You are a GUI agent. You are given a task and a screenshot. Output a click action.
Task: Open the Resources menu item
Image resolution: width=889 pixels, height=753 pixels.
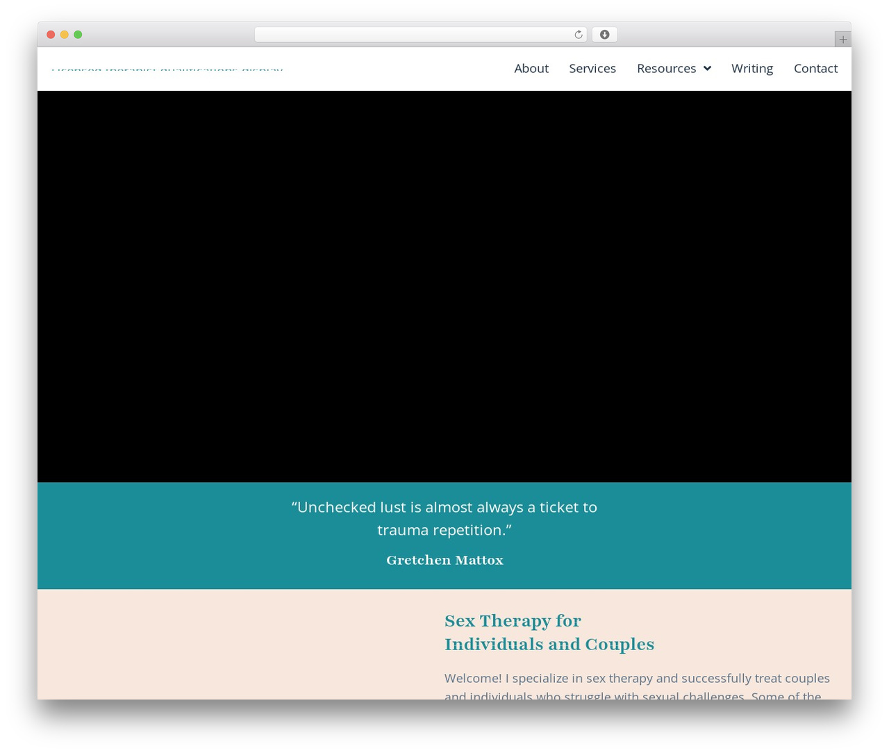[667, 68]
